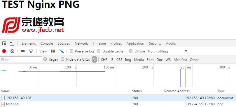This screenshot has width=236, height=107.
Task: Click the capture screenshots camera icon
Action: click(x=23, y=51)
